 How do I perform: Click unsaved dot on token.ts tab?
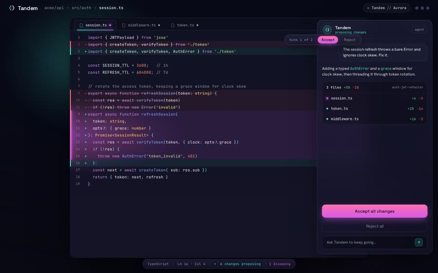(197, 25)
